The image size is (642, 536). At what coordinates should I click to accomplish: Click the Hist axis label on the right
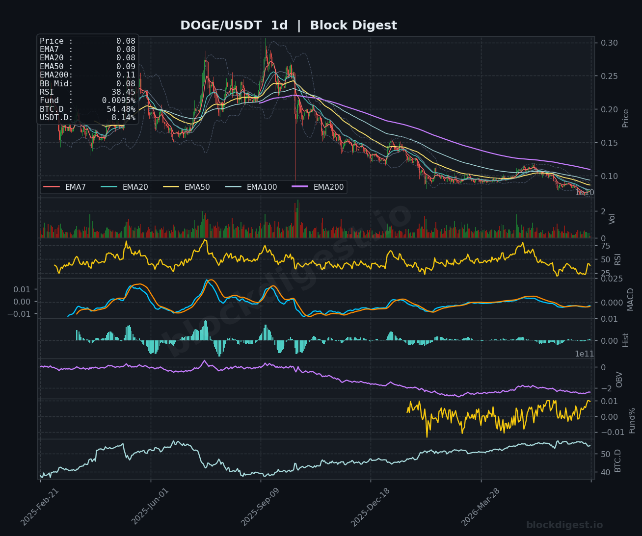[625, 340]
